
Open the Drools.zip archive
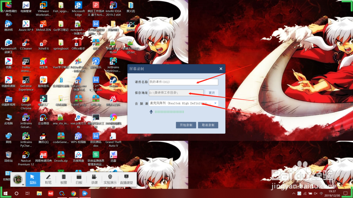(x=61, y=157)
